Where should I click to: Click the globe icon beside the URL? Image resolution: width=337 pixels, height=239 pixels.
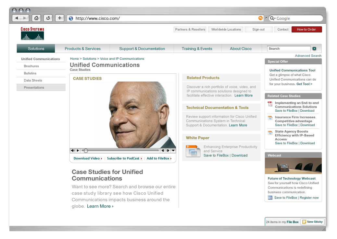pyautogui.click(x=71, y=19)
